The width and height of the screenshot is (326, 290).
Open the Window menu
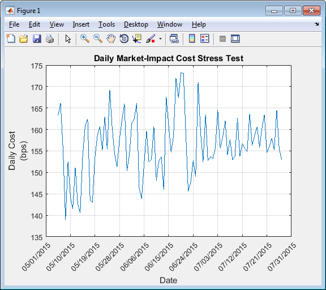pos(170,24)
